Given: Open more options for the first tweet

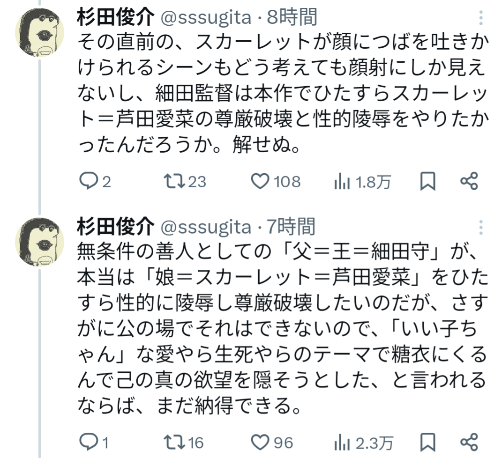Looking at the screenshot, I should point(481,18).
